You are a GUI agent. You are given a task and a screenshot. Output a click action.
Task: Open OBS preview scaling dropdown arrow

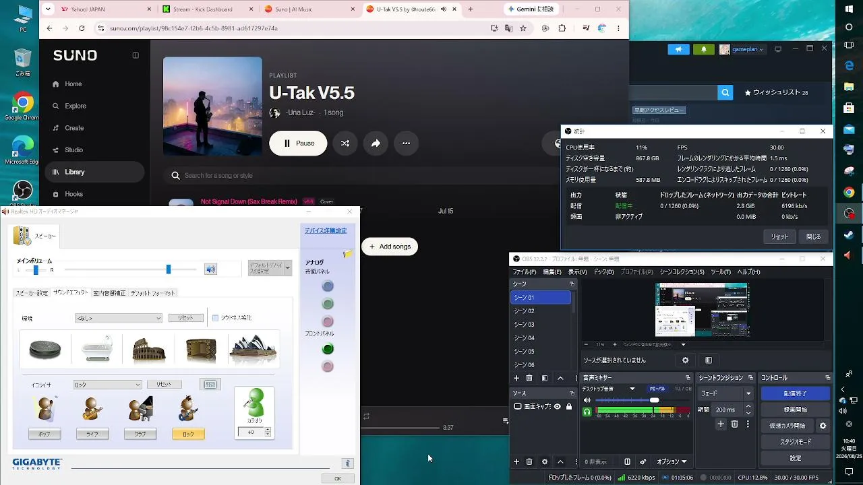coord(683,345)
